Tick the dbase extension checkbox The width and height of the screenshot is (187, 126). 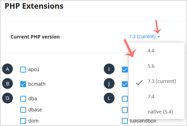(x=23, y=110)
